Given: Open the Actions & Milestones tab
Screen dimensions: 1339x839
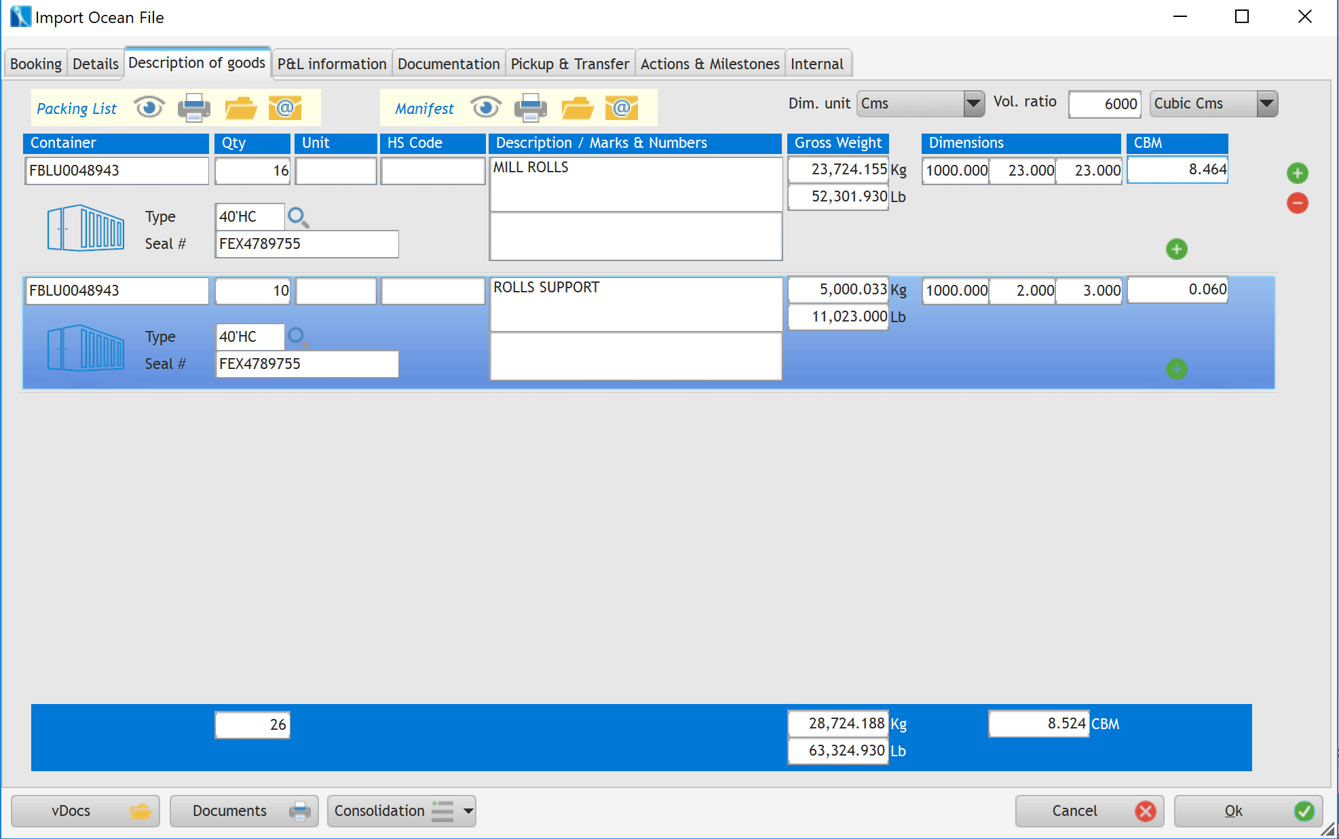Looking at the screenshot, I should (x=709, y=64).
